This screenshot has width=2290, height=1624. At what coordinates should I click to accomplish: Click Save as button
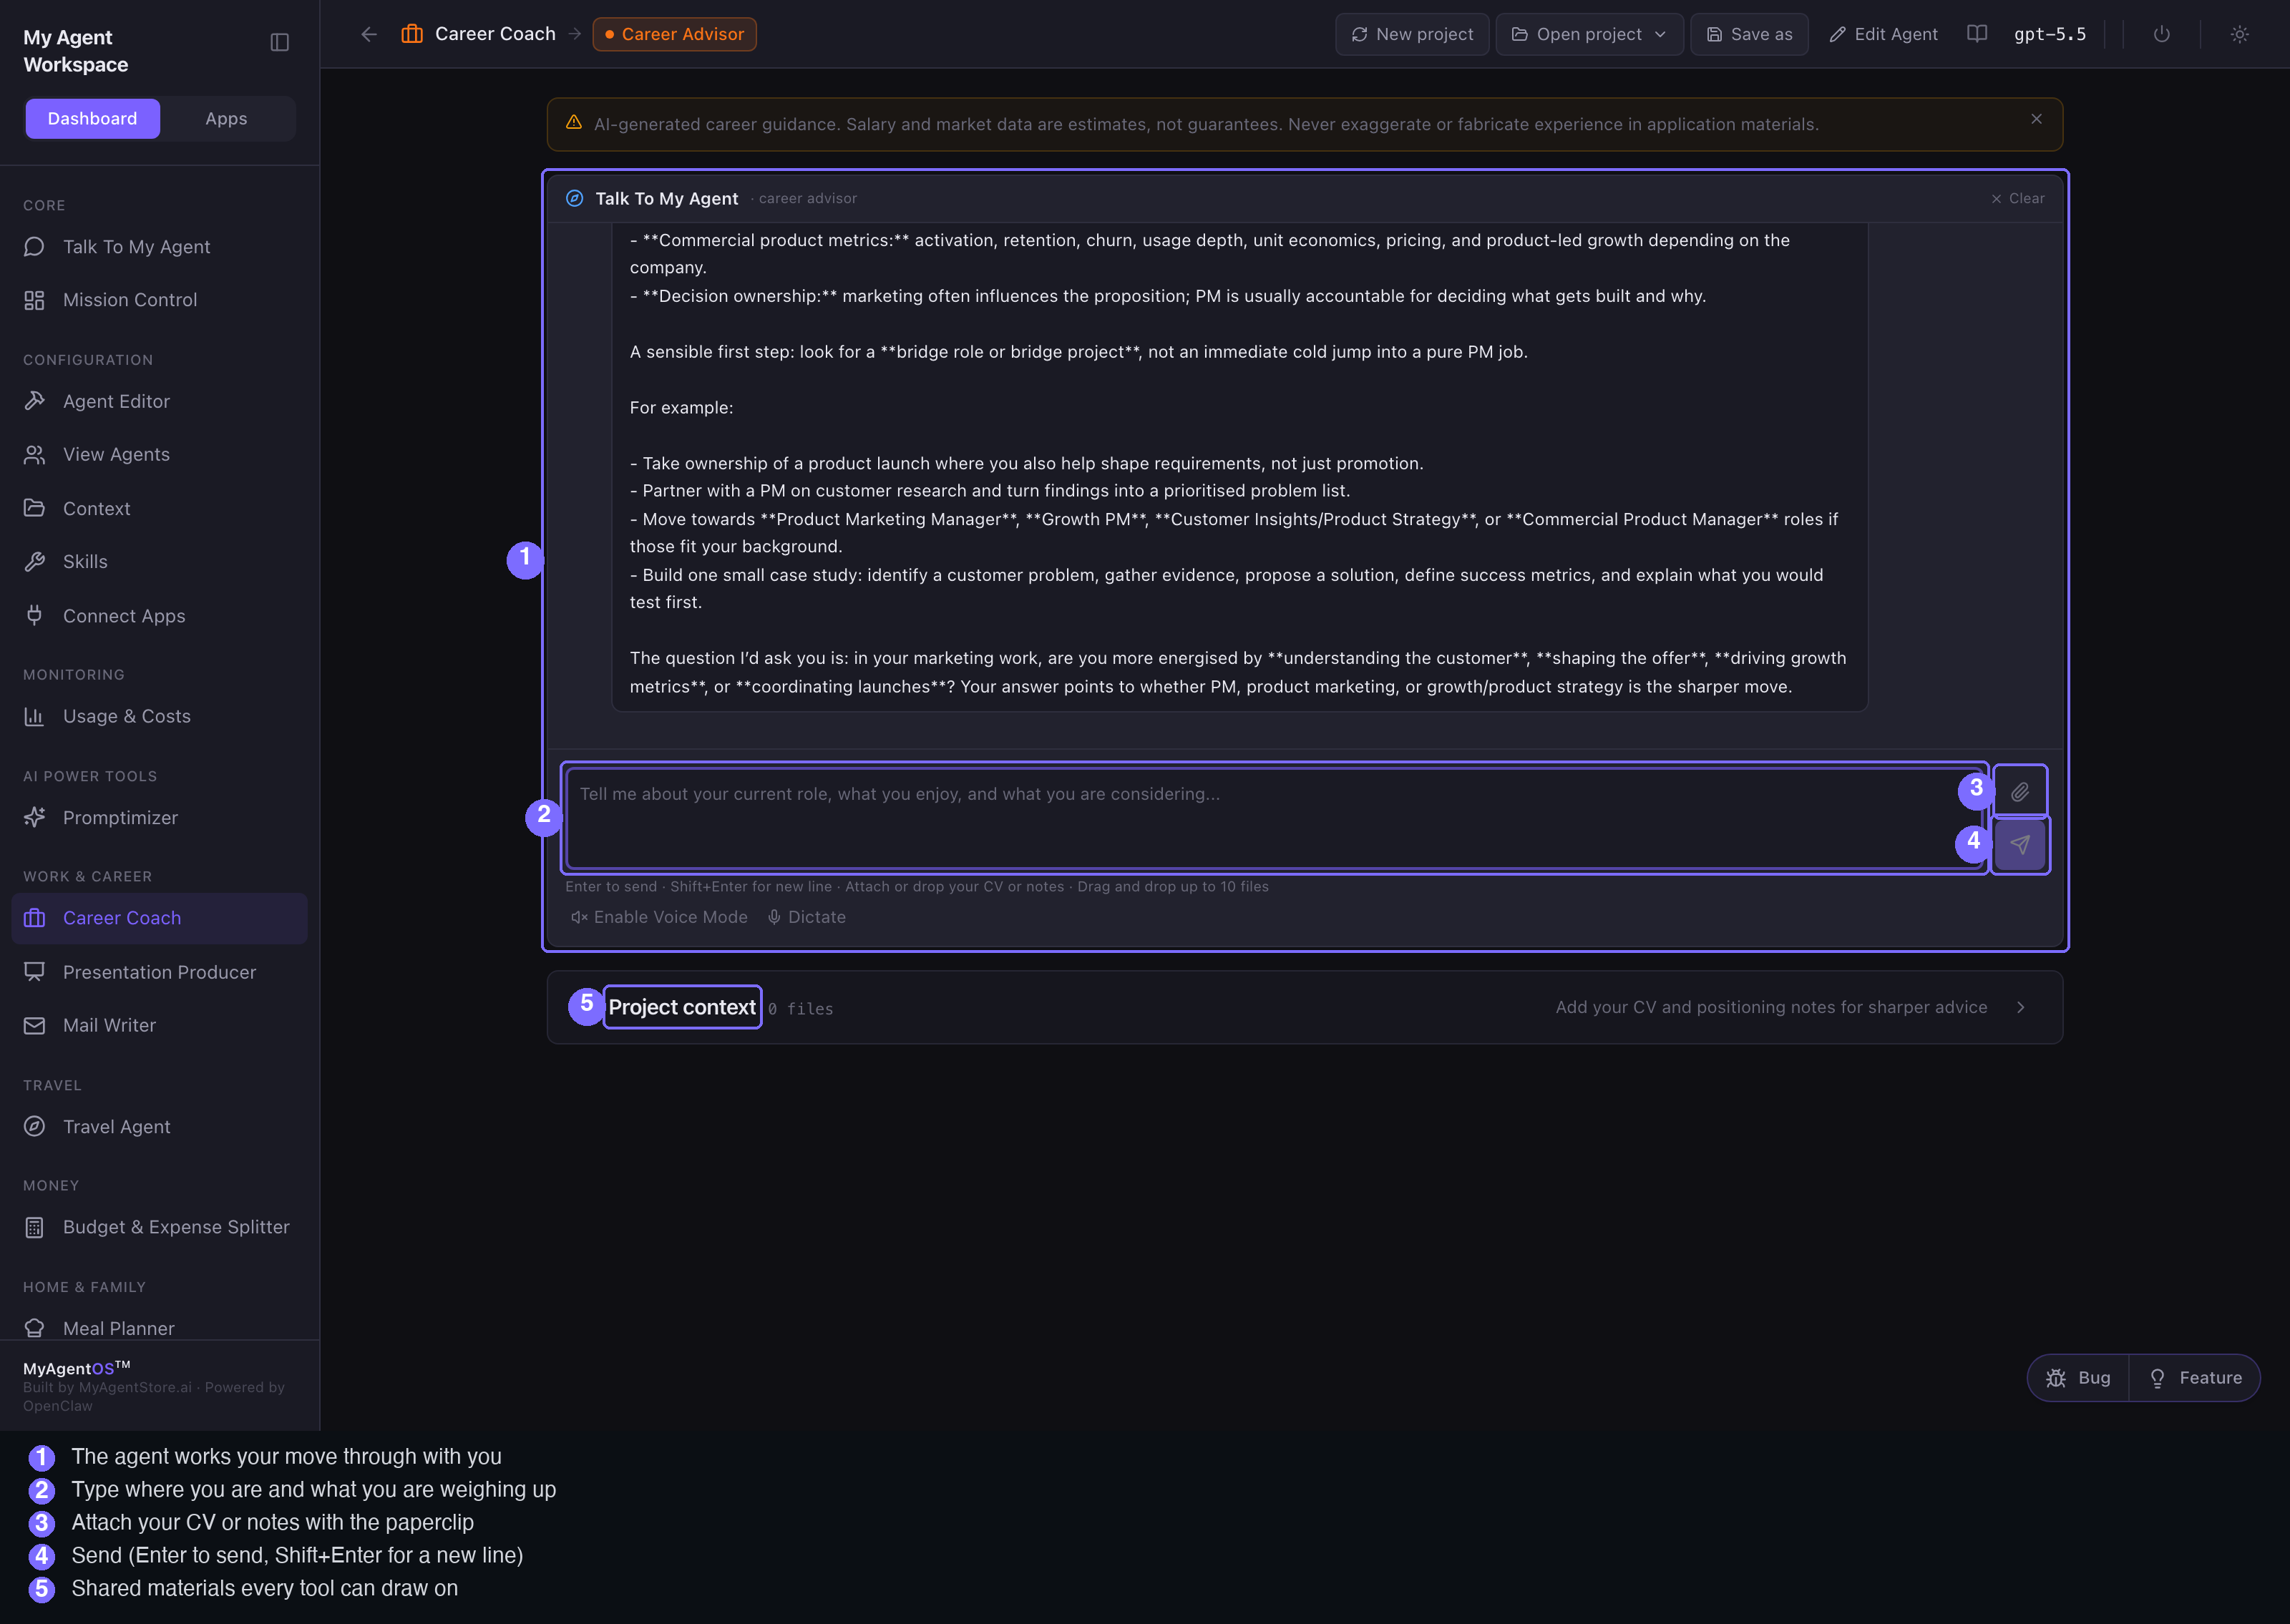1749,34
